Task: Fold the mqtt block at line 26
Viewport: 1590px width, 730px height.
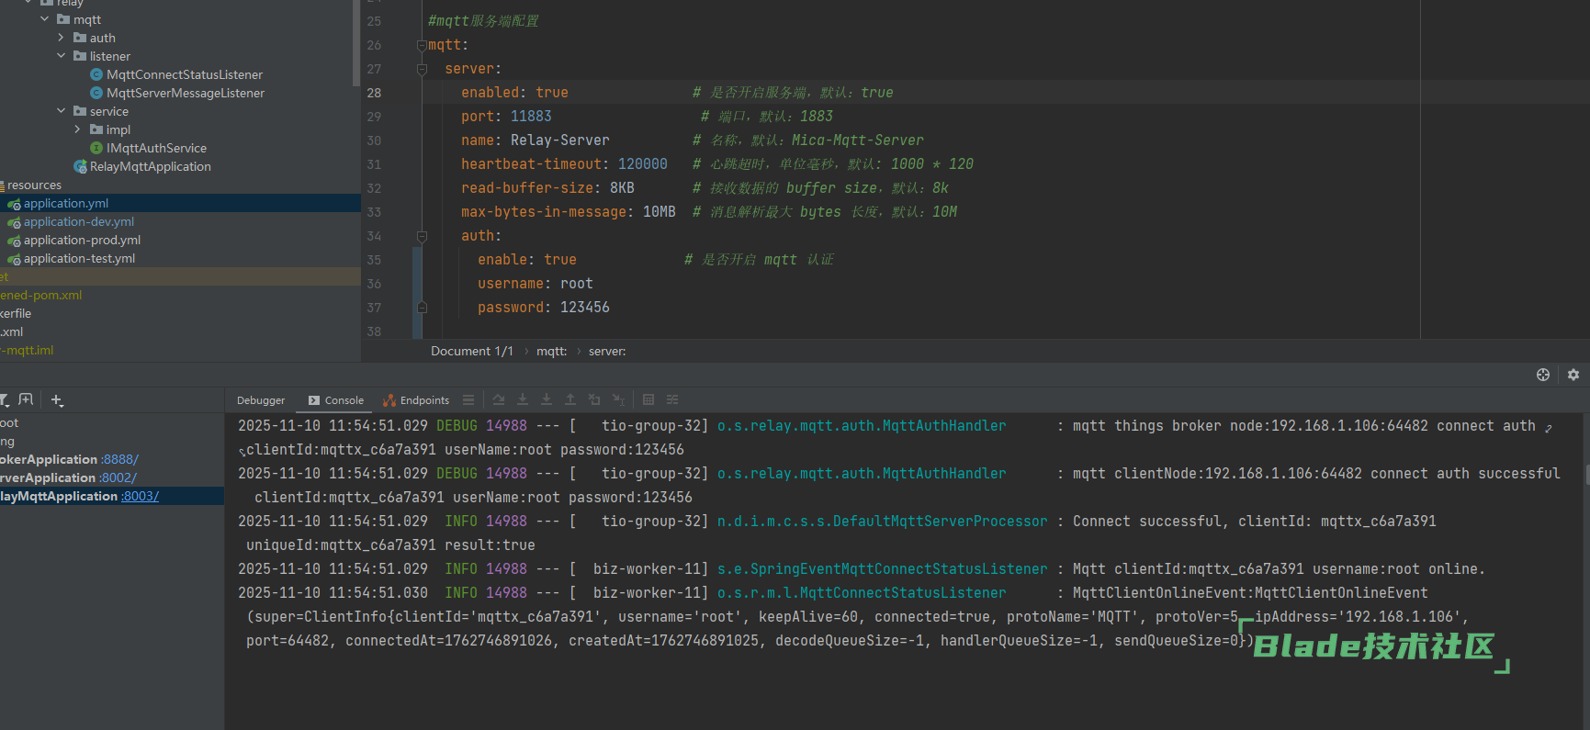Action: [x=422, y=45]
